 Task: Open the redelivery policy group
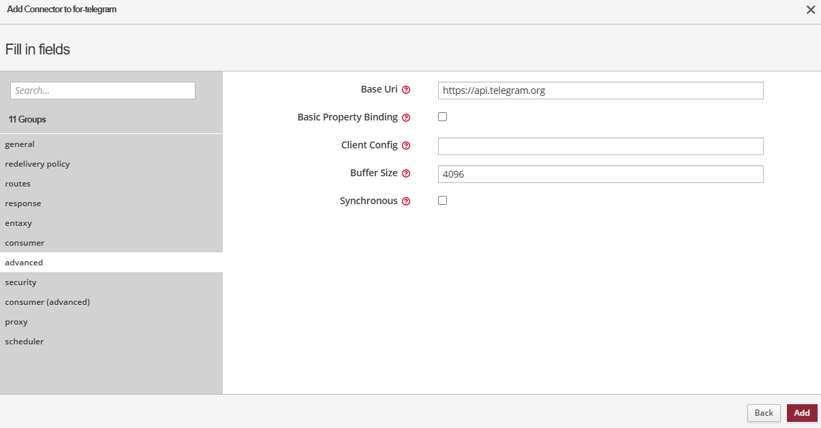pos(37,164)
